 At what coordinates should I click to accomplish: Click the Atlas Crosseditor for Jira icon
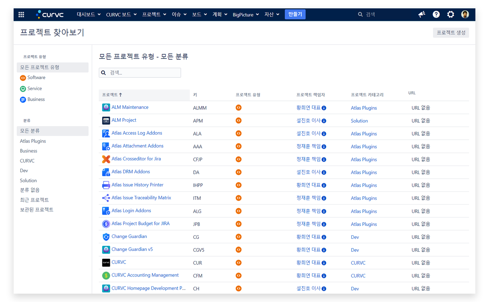106,159
